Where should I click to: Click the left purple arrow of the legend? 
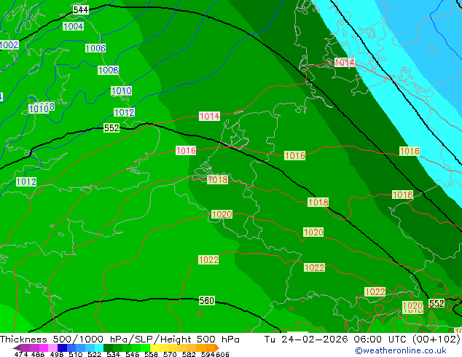17,348
